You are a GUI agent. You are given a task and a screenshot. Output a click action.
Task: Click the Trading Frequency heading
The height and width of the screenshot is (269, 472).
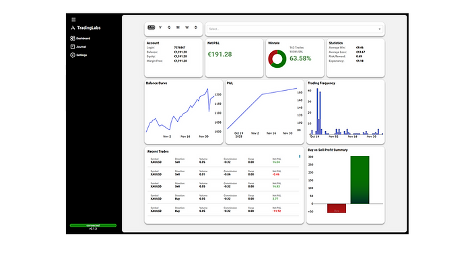321,83
